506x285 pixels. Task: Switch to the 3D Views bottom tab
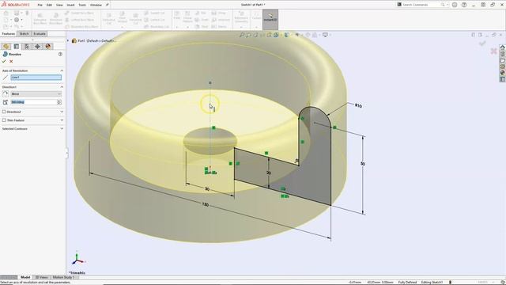[x=42, y=277]
